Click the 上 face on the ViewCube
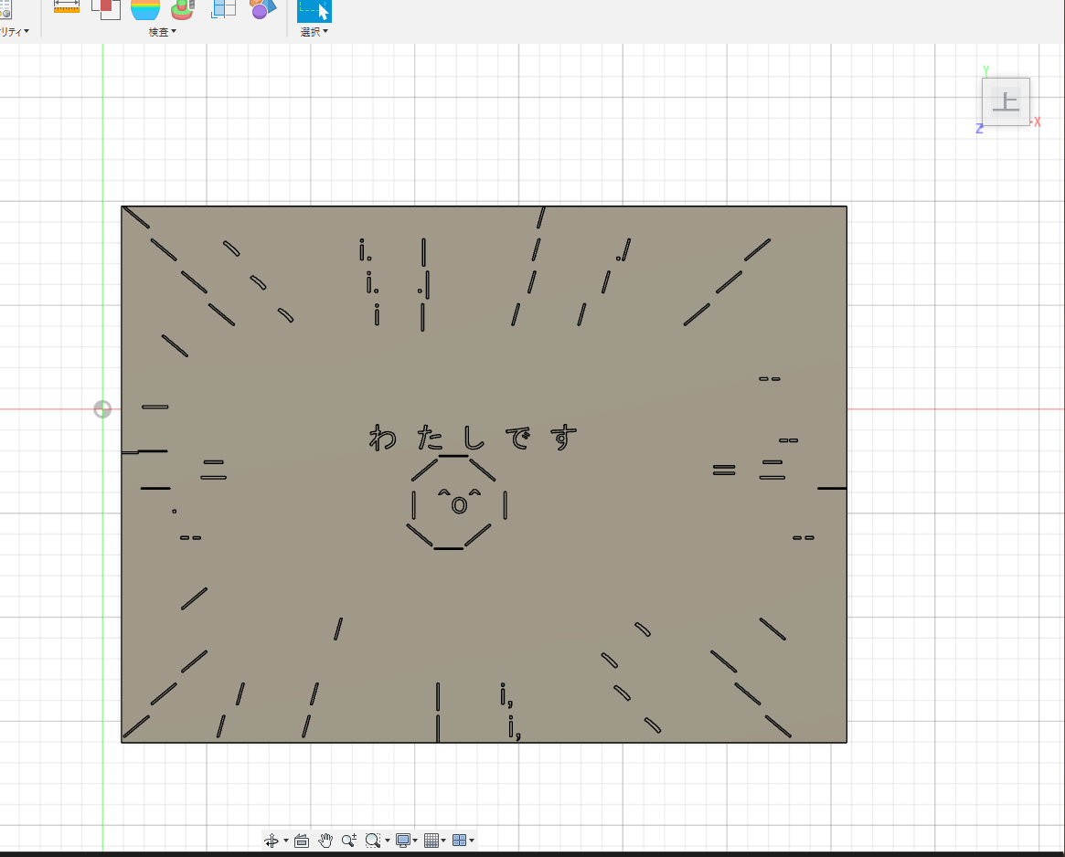Screen dimensions: 1065x857 coord(1006,101)
